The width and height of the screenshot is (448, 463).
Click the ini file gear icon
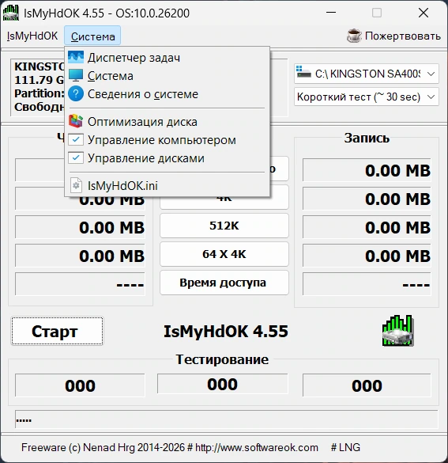coord(76,185)
